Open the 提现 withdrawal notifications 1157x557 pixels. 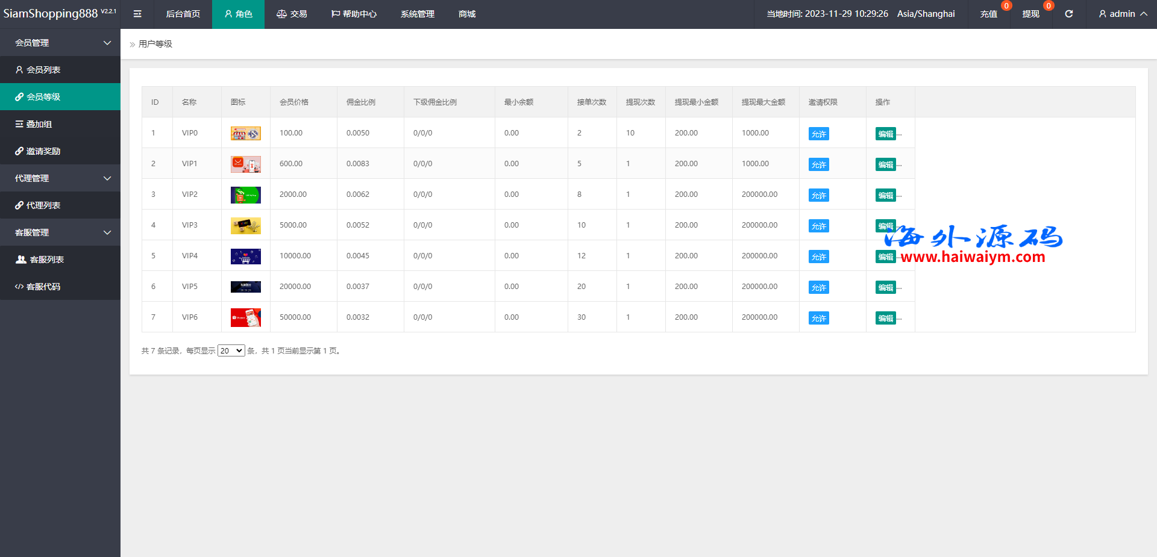click(x=1030, y=14)
